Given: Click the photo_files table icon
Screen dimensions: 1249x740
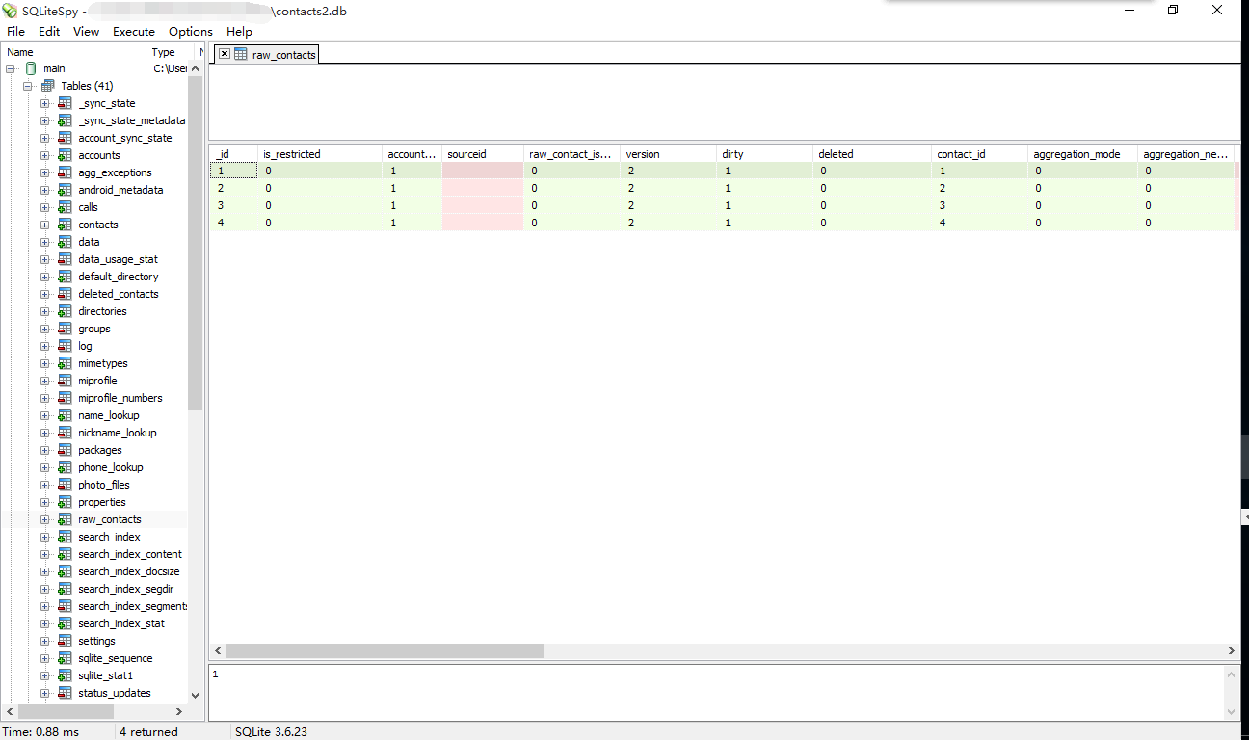Looking at the screenshot, I should click(65, 485).
